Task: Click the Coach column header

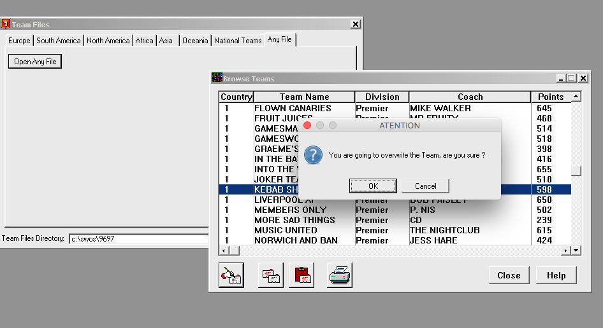Action: (470, 97)
